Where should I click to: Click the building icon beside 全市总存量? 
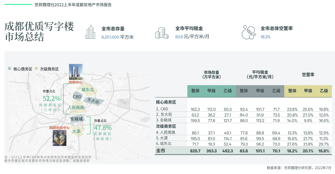click(90, 32)
